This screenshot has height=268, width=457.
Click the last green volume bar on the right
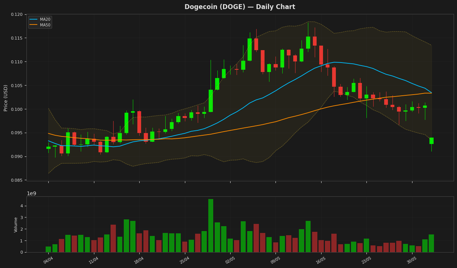(431, 243)
